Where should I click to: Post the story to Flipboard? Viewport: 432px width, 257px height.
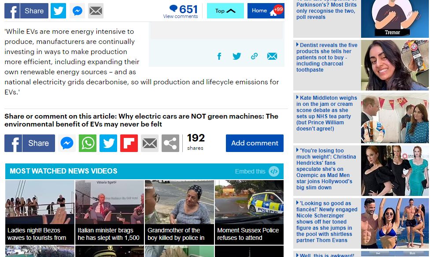(129, 143)
